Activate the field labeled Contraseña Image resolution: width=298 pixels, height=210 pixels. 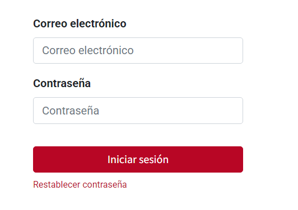click(x=138, y=111)
